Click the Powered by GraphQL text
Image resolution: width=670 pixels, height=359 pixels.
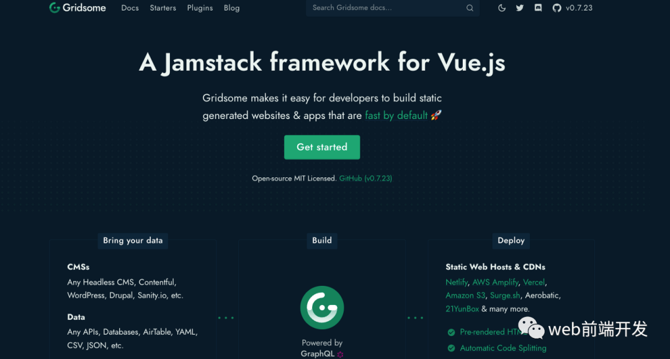(322, 348)
